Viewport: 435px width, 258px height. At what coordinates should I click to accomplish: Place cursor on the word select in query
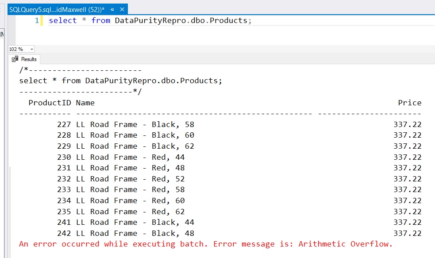coord(62,20)
